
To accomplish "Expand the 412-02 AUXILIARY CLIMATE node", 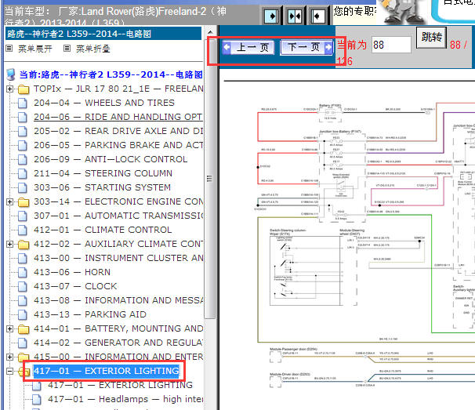I will pos(9,244).
